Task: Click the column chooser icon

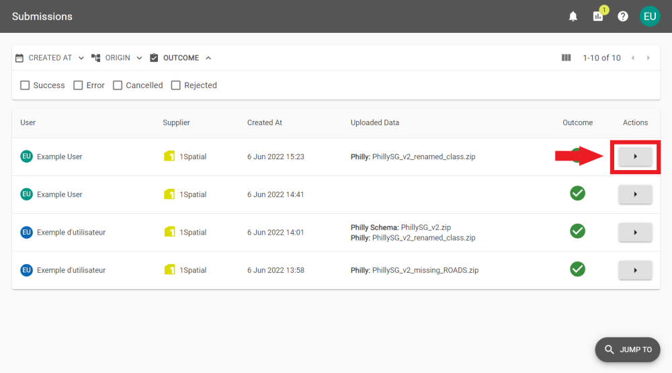Action: coord(566,57)
